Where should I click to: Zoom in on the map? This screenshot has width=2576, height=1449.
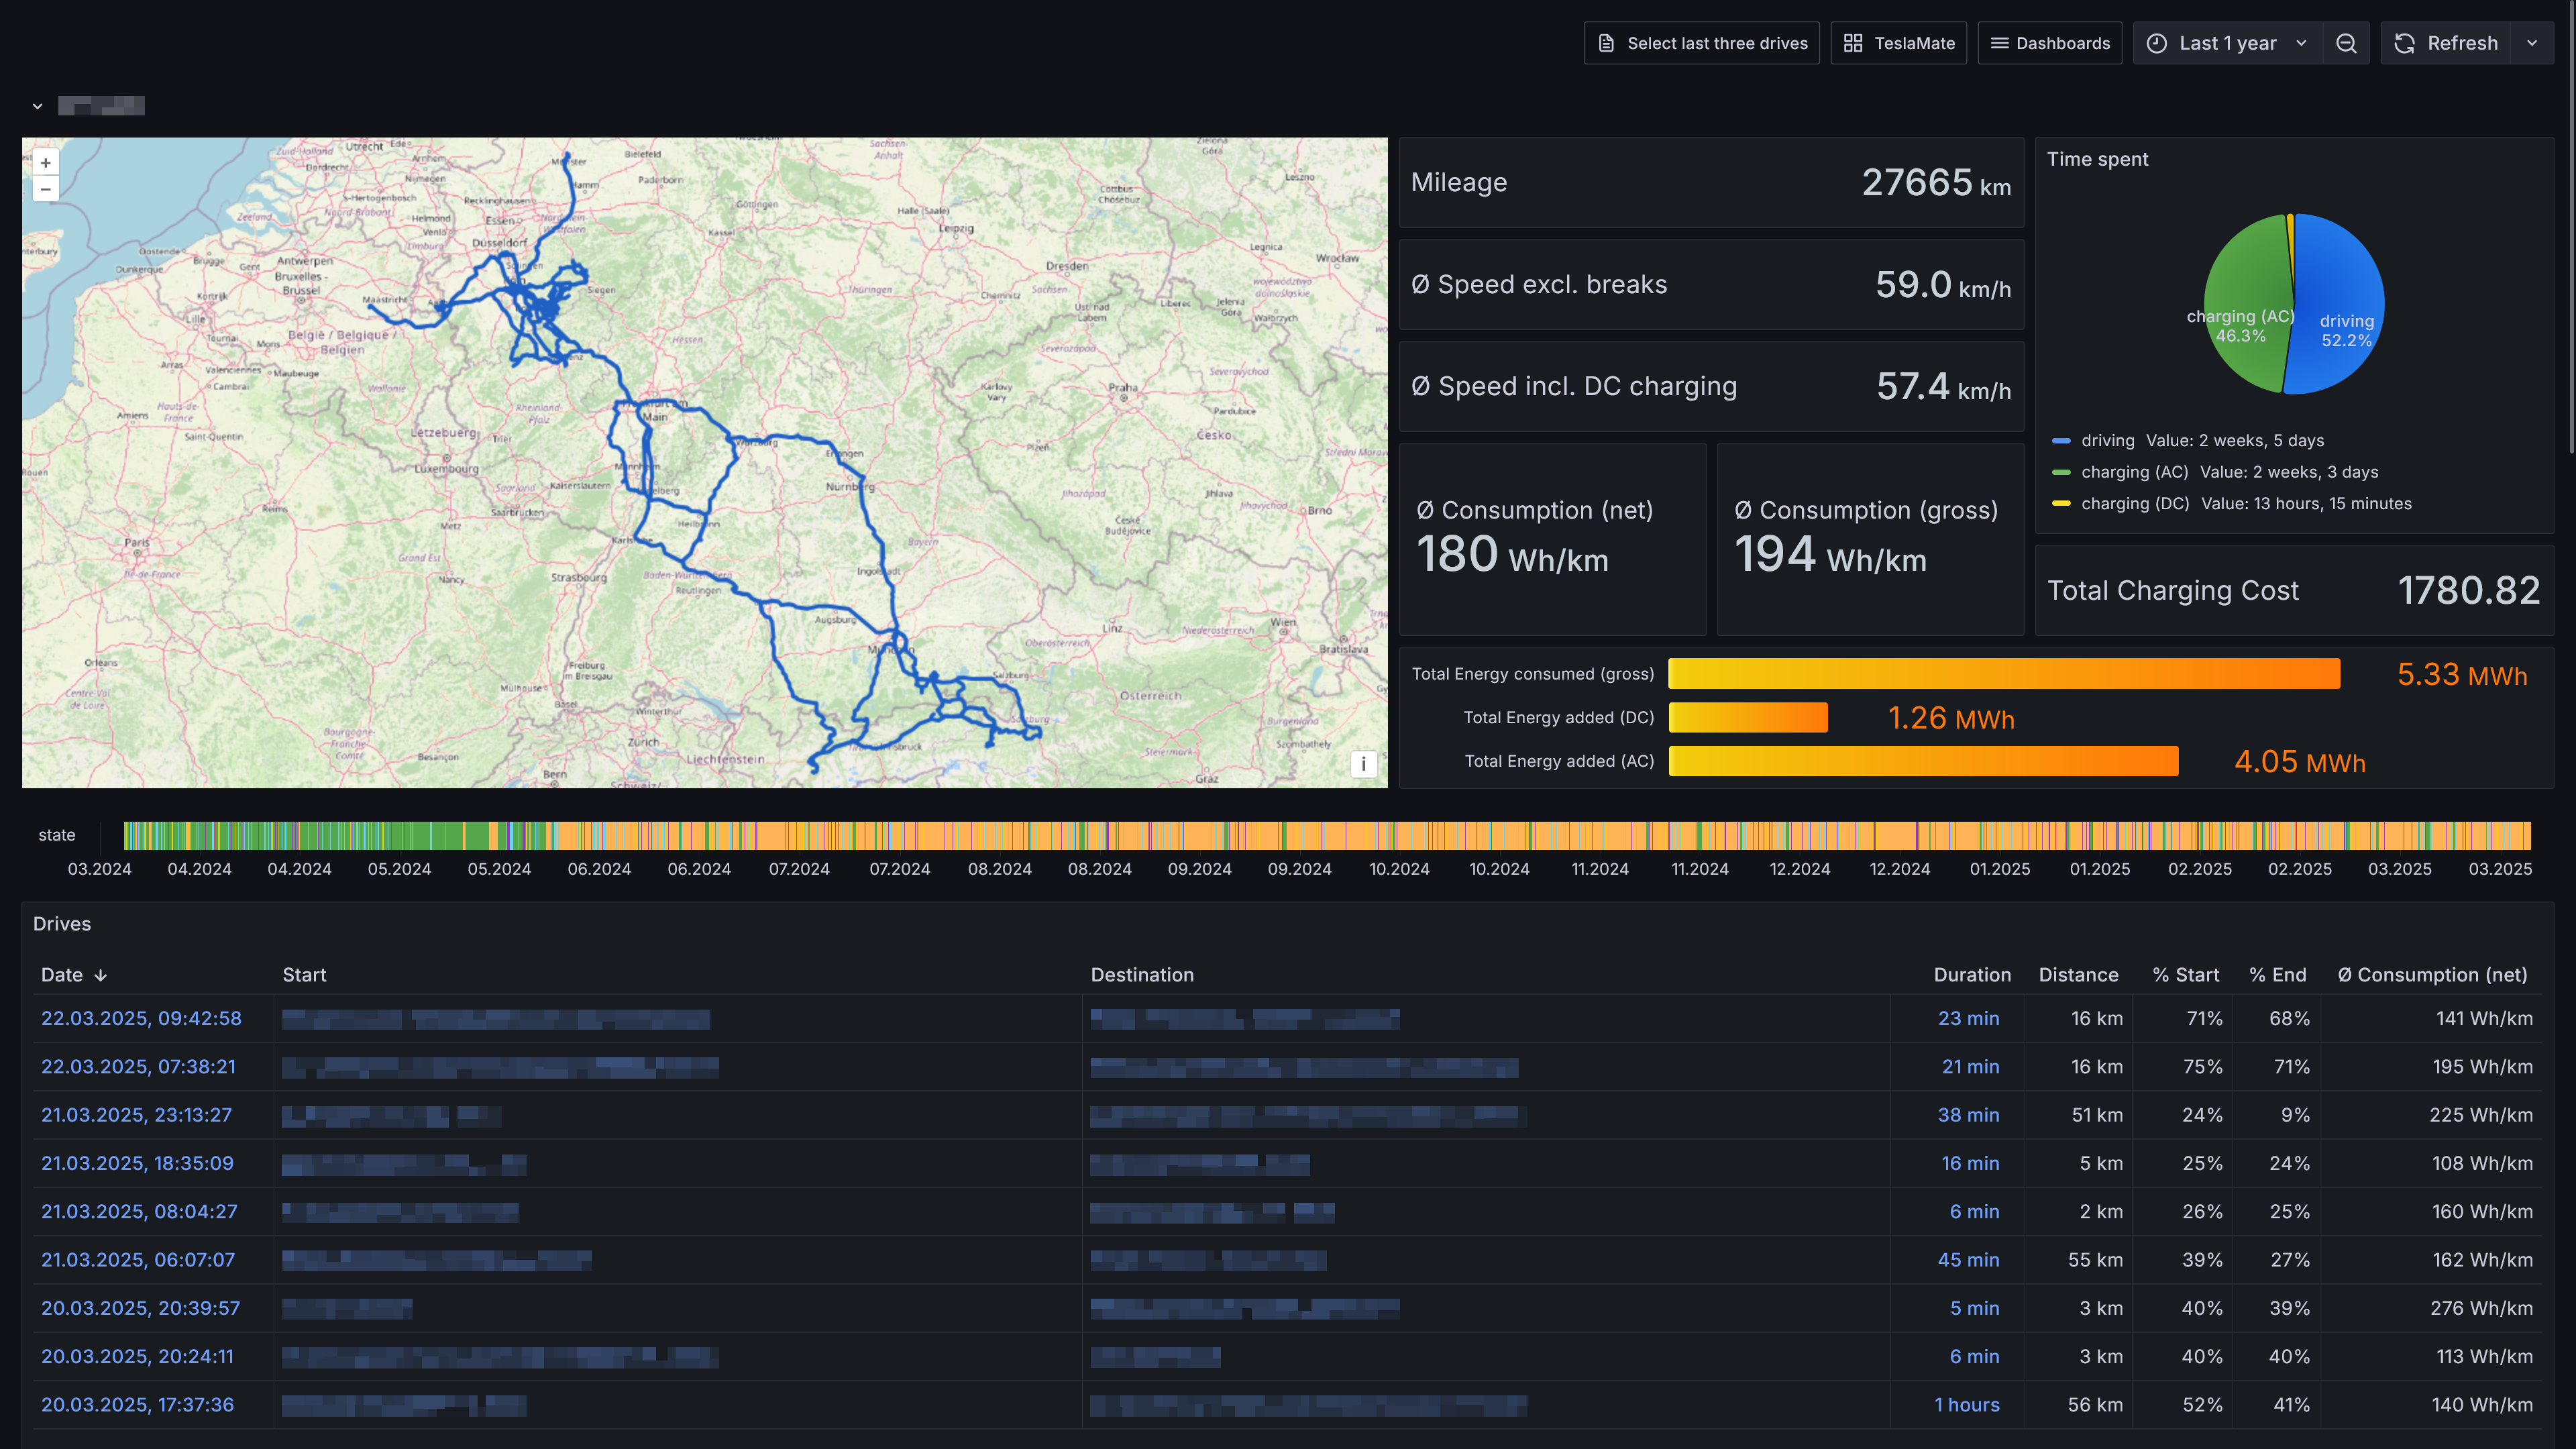45,162
